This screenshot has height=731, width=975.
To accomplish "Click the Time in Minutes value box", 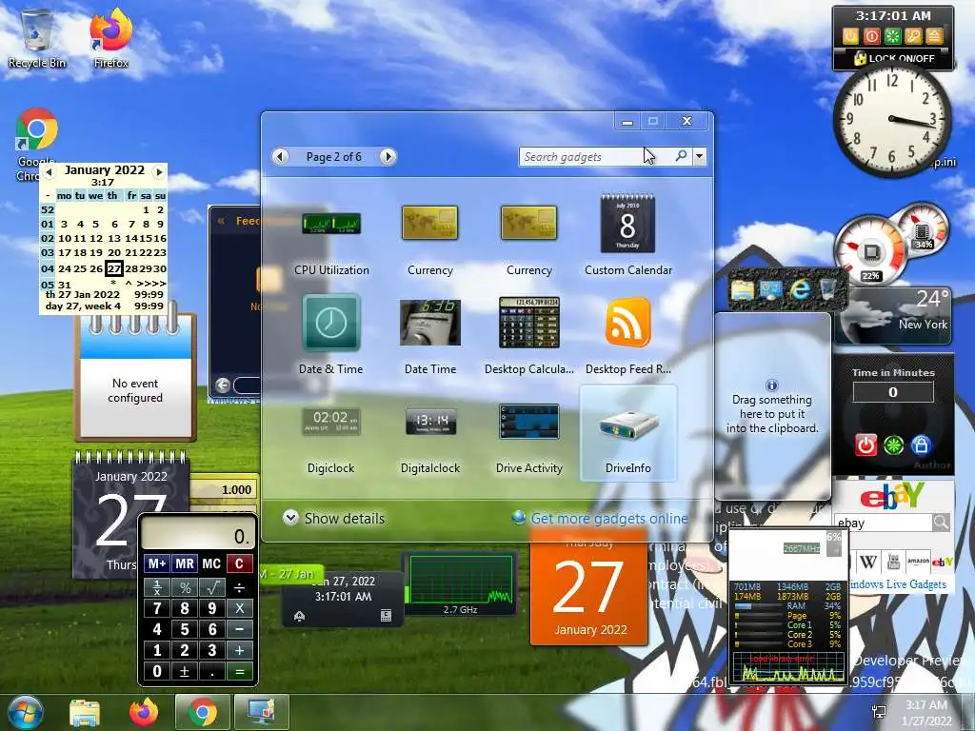I will coord(893,392).
